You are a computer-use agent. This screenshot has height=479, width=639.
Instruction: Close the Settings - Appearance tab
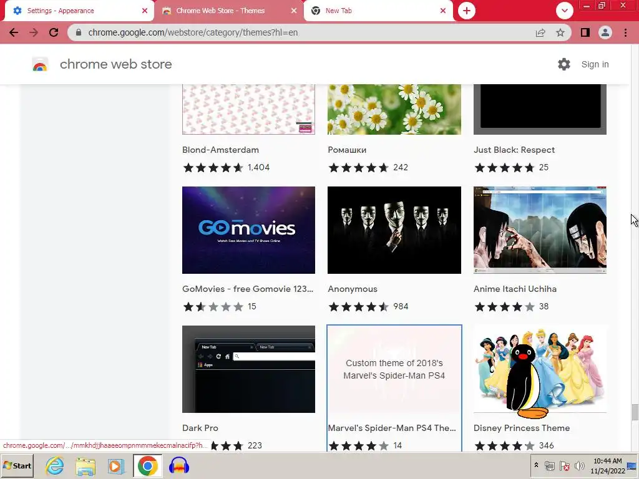[x=145, y=11]
